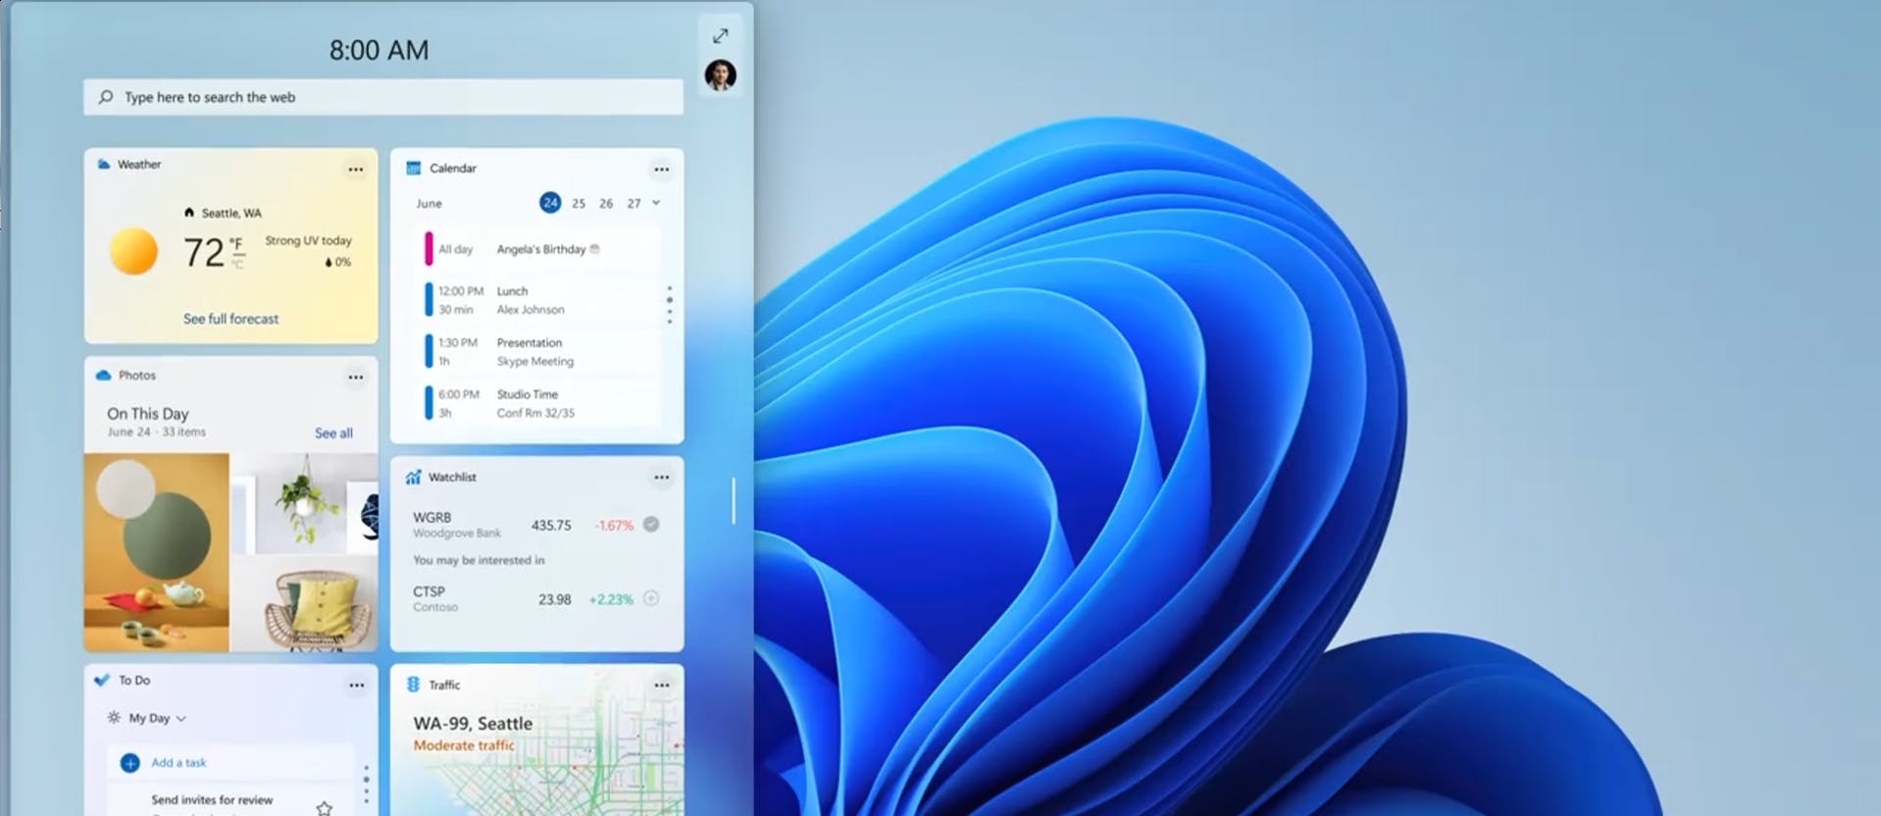This screenshot has height=816, width=1881.
Task: Open the See full forecast link
Action: (x=230, y=319)
